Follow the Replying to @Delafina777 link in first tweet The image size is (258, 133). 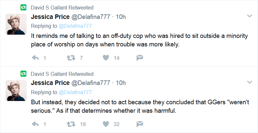pyautogui.click(x=75, y=26)
